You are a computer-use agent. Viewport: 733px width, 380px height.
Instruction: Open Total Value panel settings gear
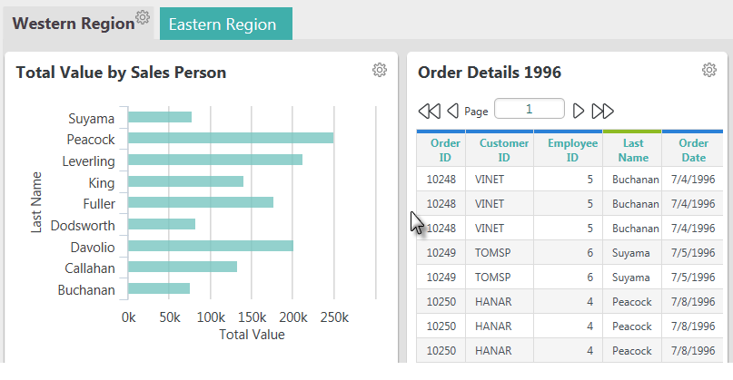click(380, 70)
